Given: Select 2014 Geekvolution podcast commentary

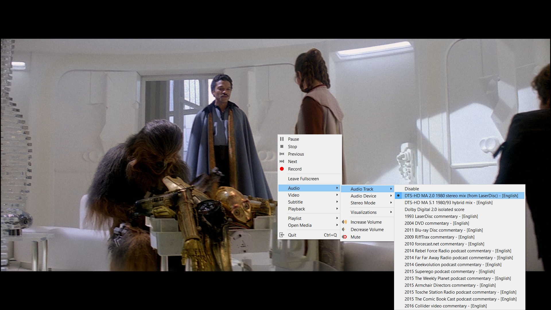Looking at the screenshot, I should (460, 264).
